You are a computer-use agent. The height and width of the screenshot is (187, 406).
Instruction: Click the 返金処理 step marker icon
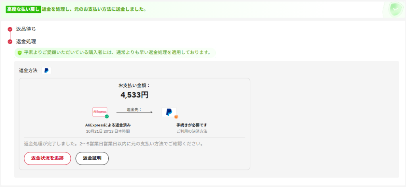[x=10, y=42]
